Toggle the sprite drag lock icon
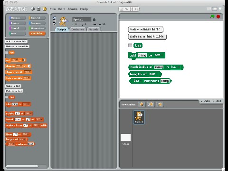 click(x=94, y=19)
